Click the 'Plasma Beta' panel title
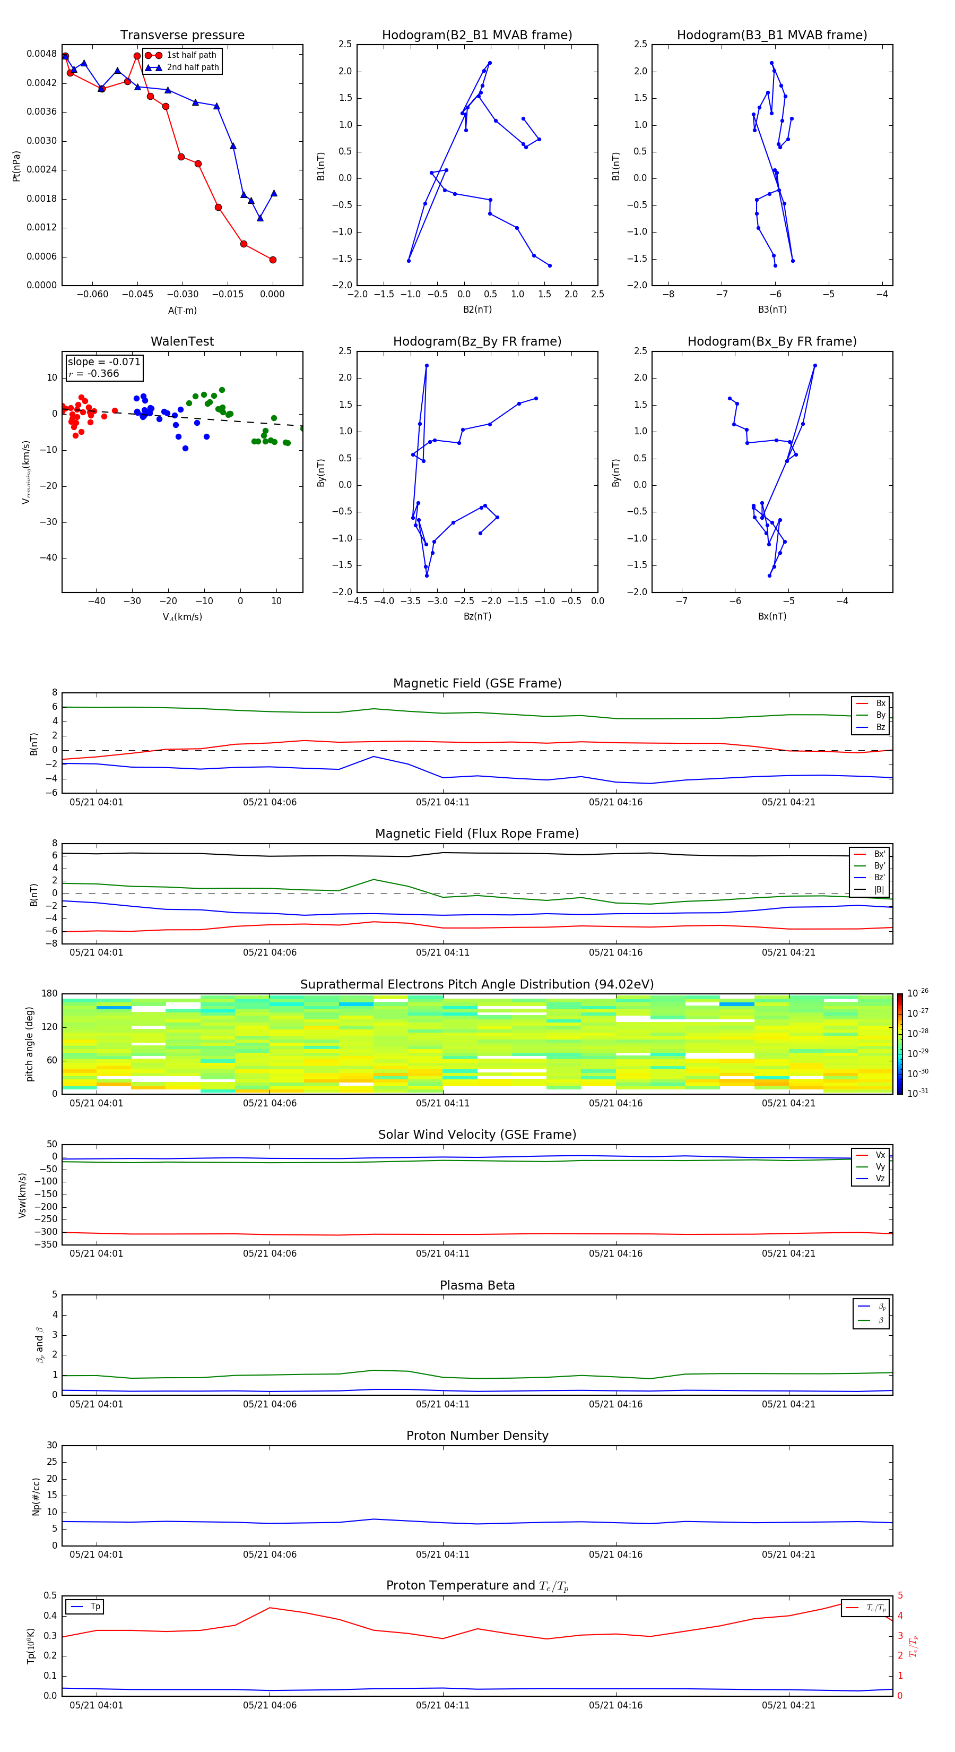 pyautogui.click(x=477, y=1286)
